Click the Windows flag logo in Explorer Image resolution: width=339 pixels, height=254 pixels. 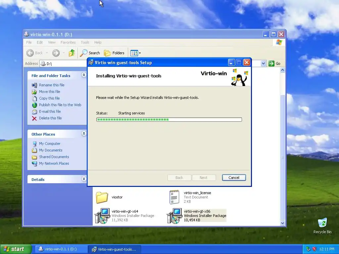click(x=279, y=42)
